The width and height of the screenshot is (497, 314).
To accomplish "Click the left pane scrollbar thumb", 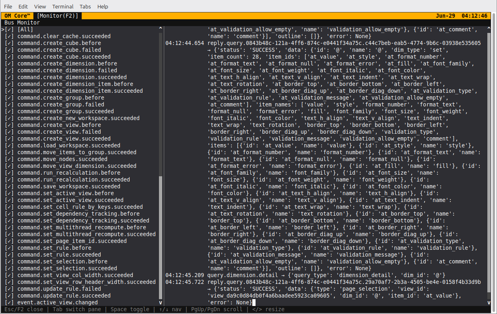I will pos(161,238).
